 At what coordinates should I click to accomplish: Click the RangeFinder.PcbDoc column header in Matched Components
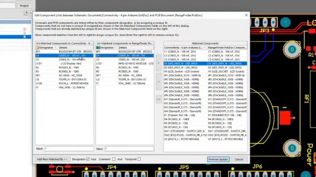(227, 48)
